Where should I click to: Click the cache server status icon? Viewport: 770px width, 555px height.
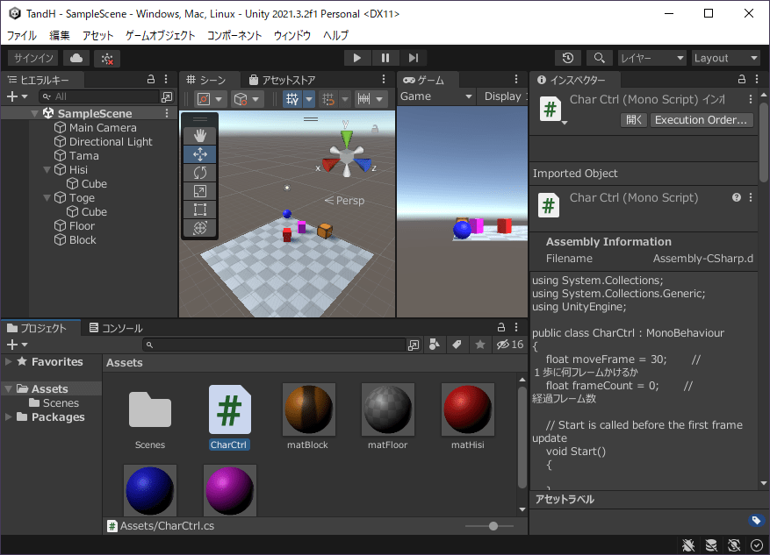711,545
